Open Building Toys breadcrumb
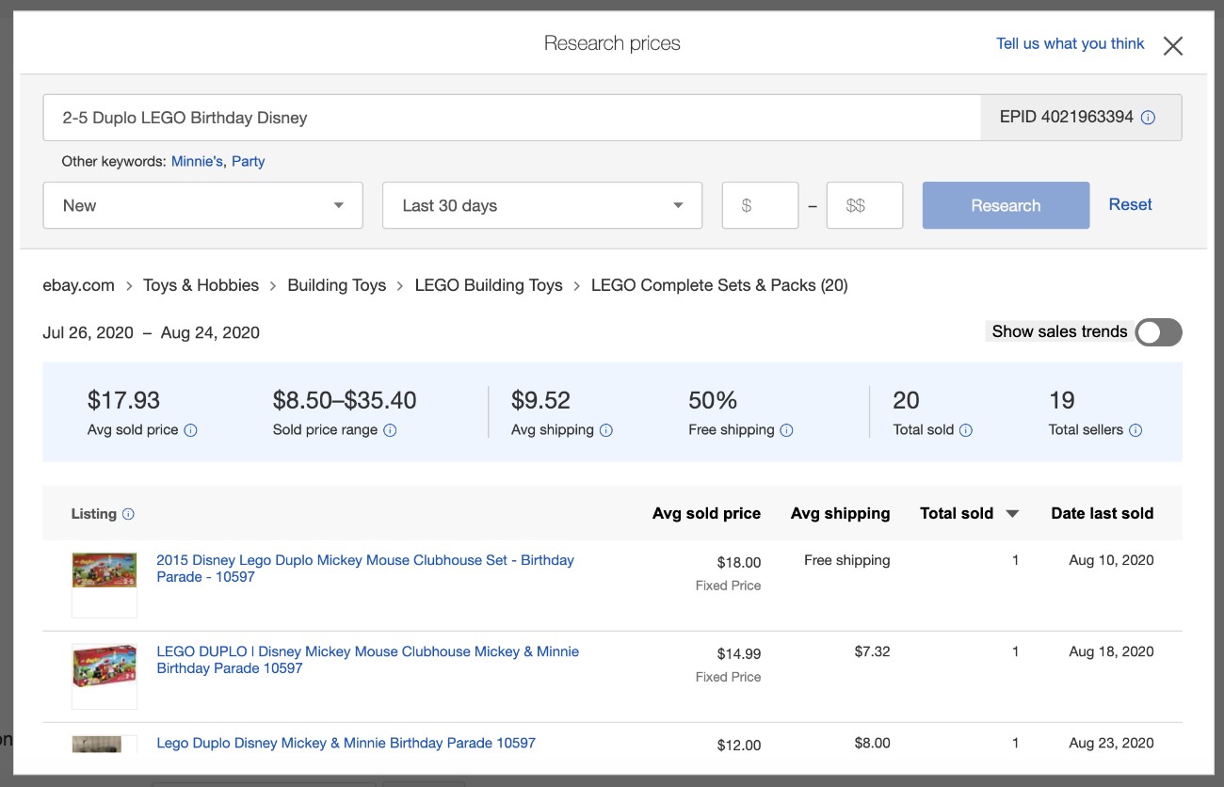Screen dimensions: 1224x787 tap(337, 285)
